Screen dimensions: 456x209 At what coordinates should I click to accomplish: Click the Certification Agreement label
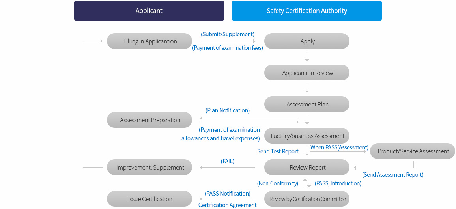pyautogui.click(x=228, y=205)
